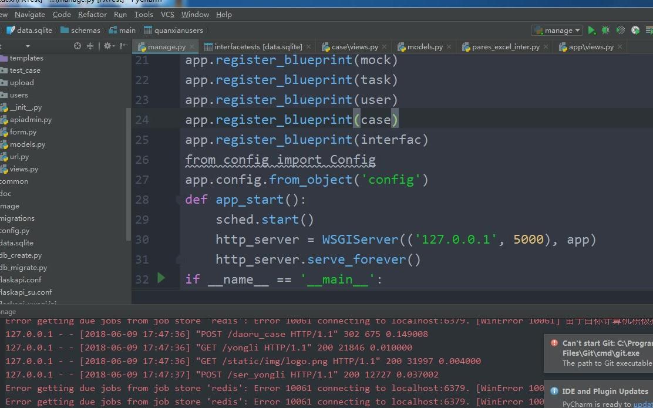Expand the templates folder

click(x=26, y=58)
